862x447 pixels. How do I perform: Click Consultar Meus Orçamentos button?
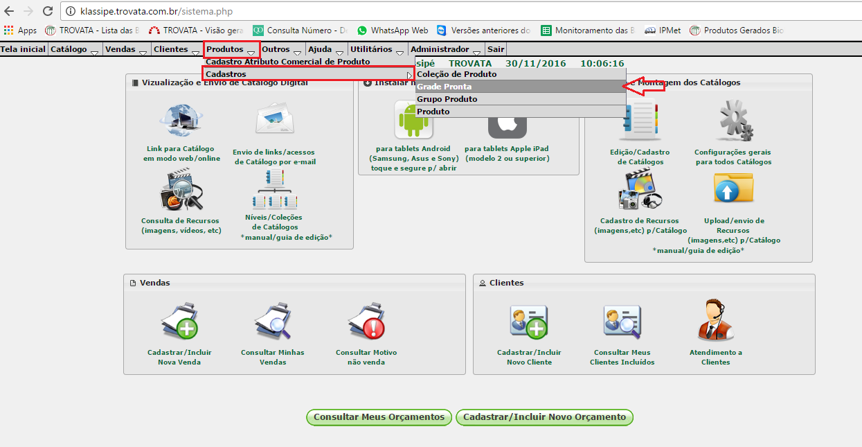pyautogui.click(x=379, y=417)
